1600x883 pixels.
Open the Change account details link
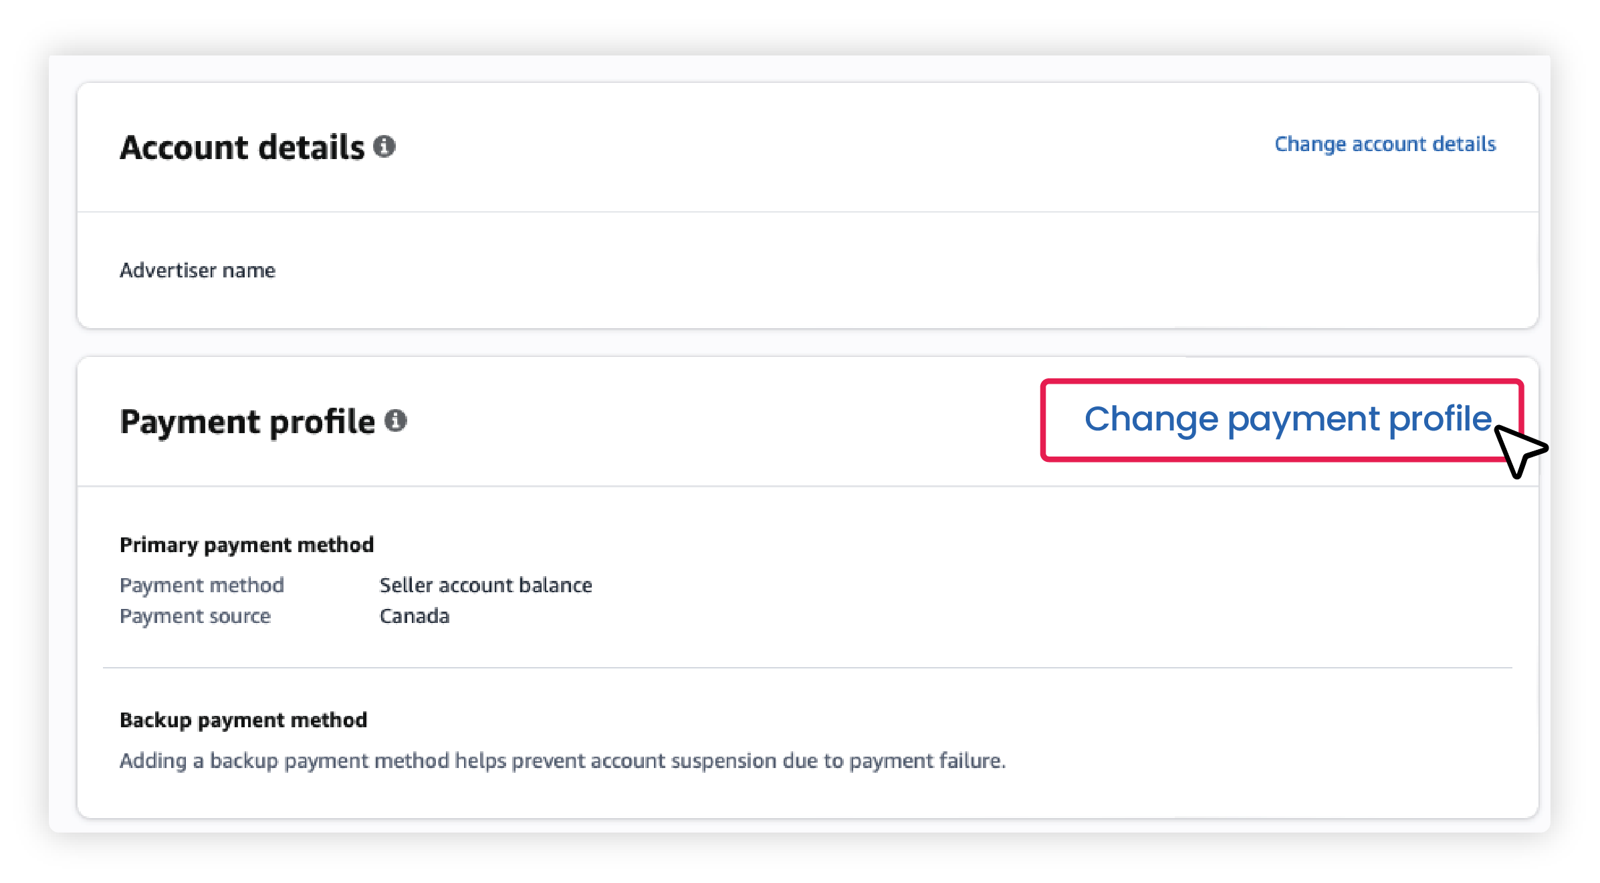[x=1385, y=144]
